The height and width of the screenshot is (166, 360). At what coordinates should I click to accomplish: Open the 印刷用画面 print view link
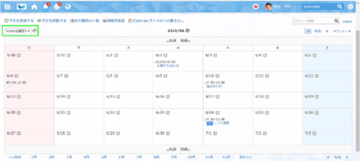114,20
